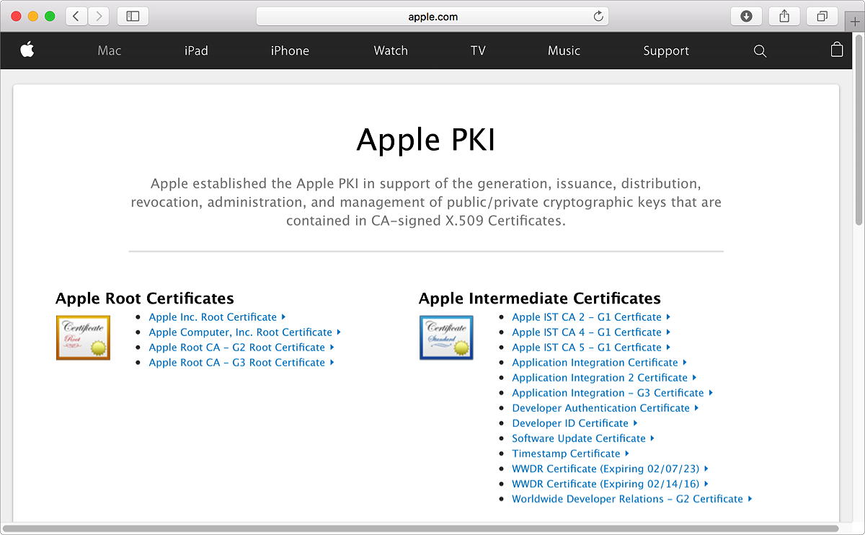The width and height of the screenshot is (865, 535).
Task: Show Safari downloads button
Action: coord(746,16)
